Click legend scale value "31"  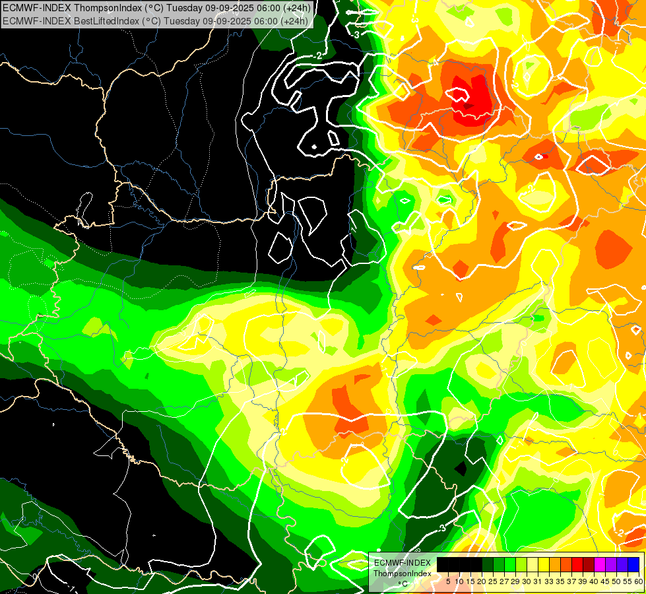coord(538,581)
